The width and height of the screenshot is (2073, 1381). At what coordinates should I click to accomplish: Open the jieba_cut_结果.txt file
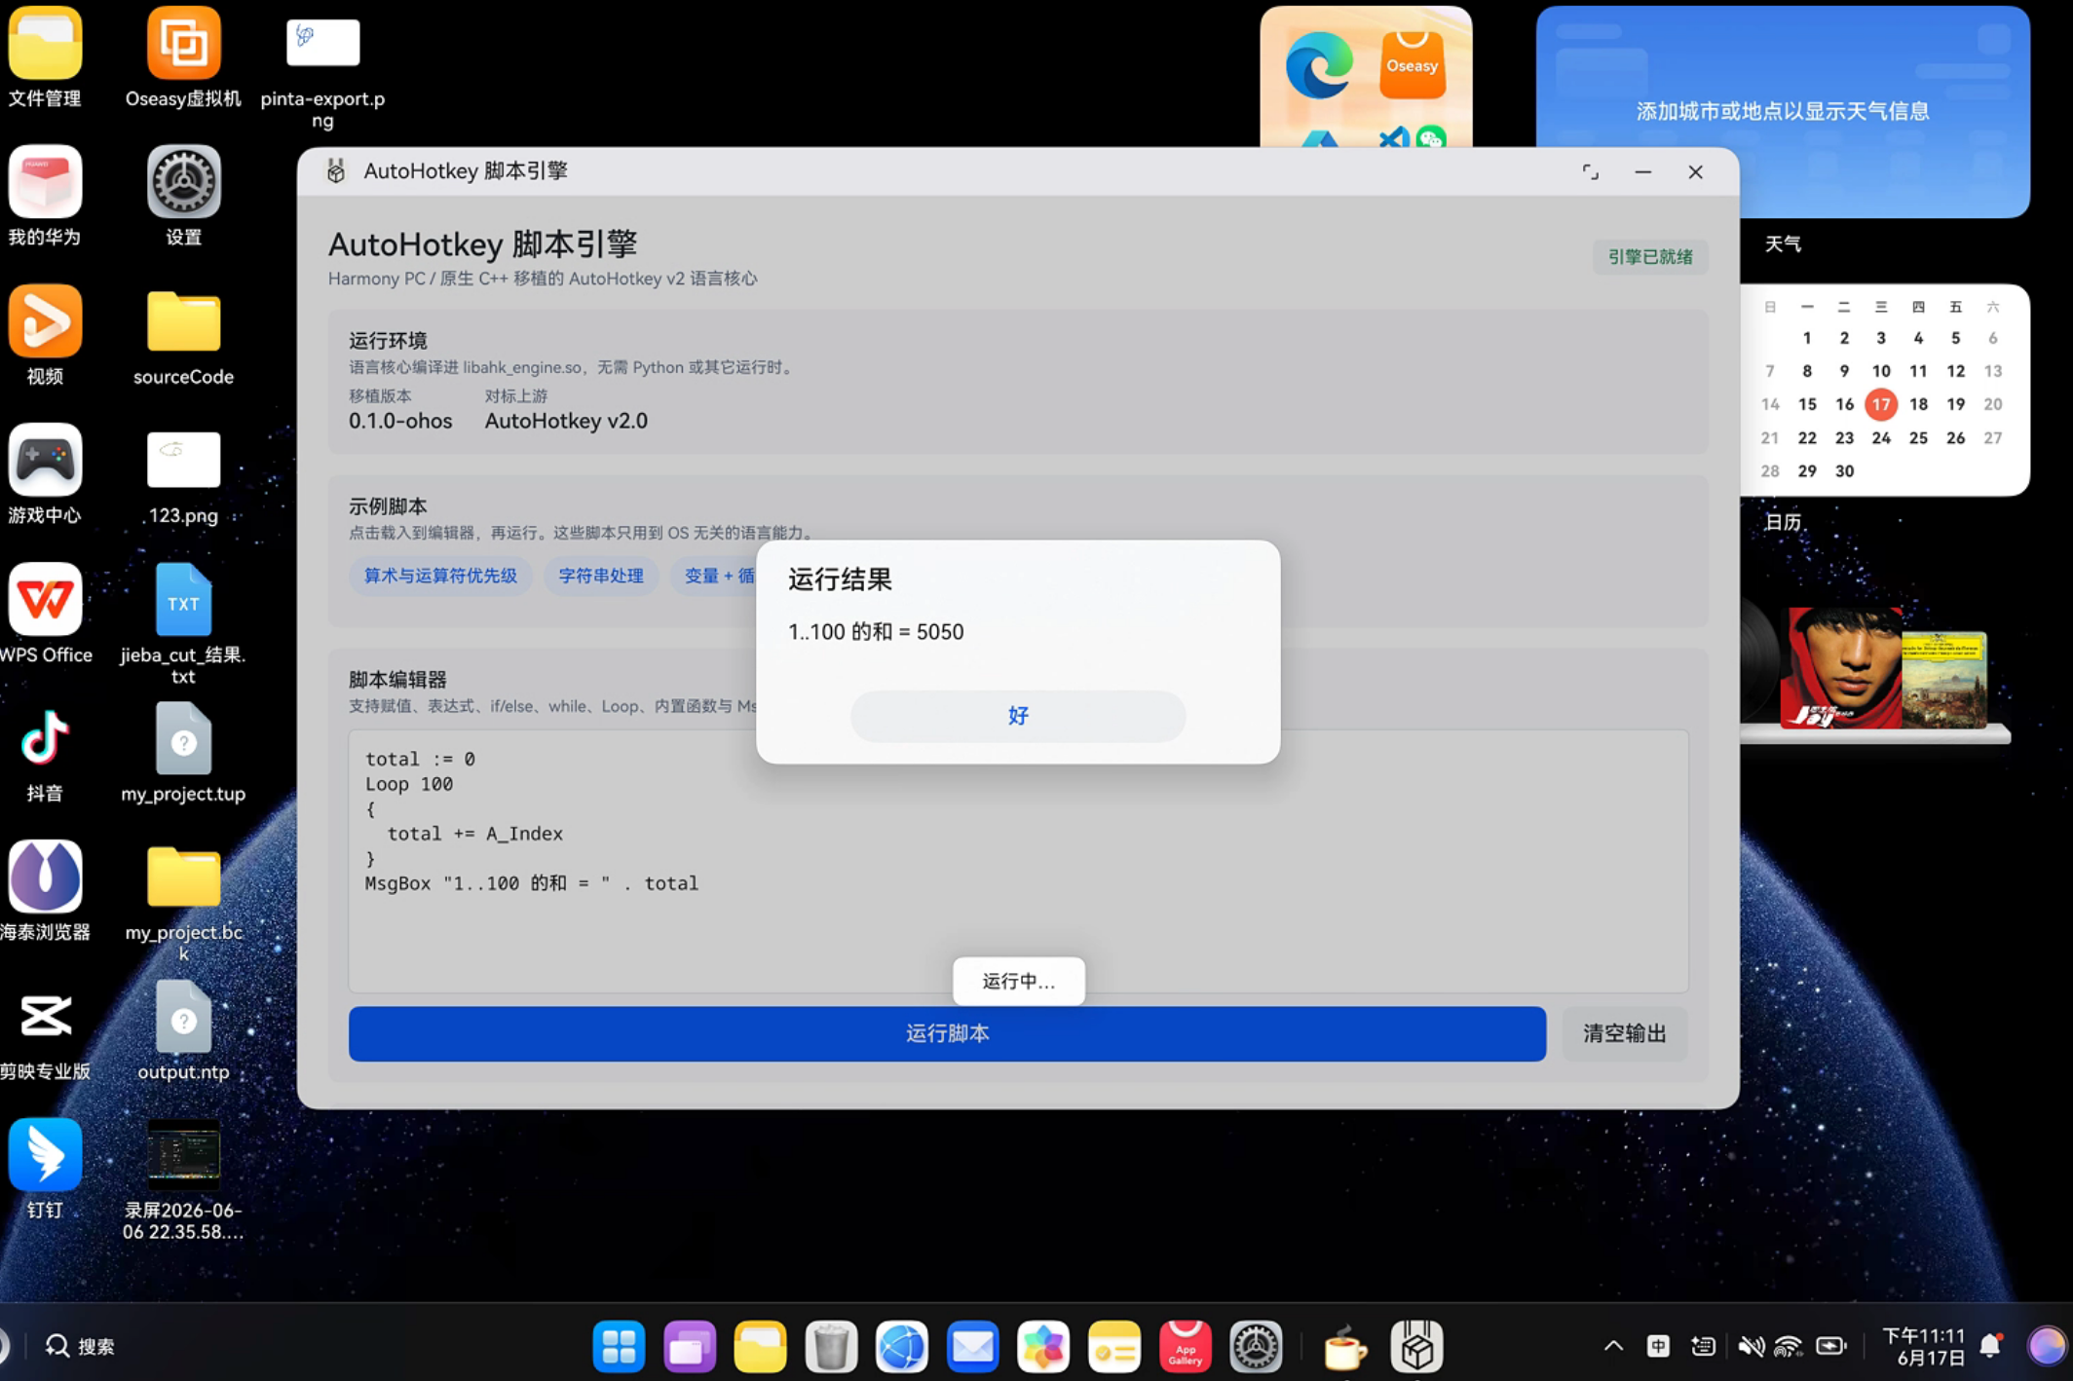click(183, 600)
